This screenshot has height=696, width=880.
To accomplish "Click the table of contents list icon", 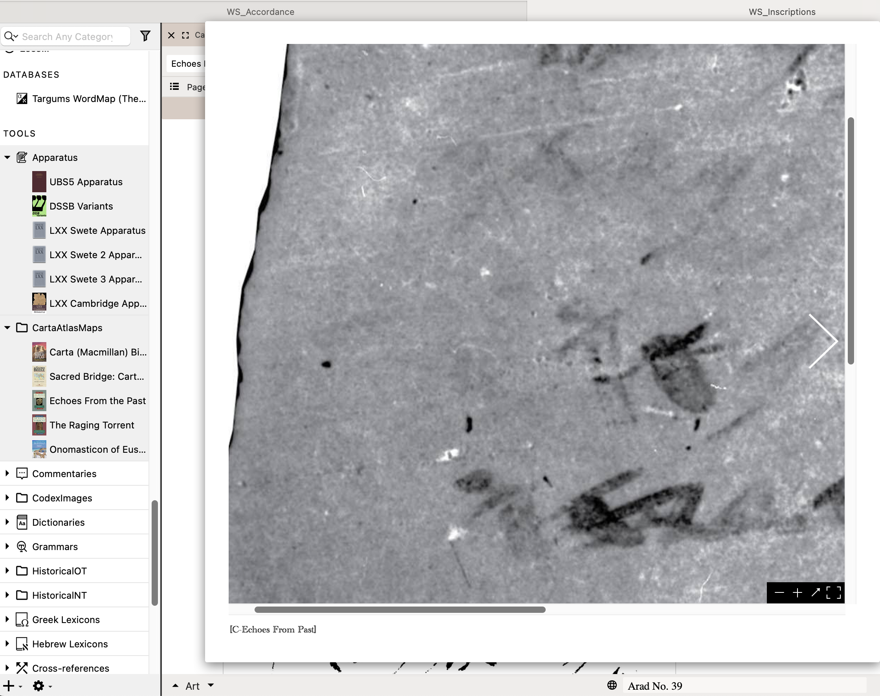I will [x=174, y=87].
